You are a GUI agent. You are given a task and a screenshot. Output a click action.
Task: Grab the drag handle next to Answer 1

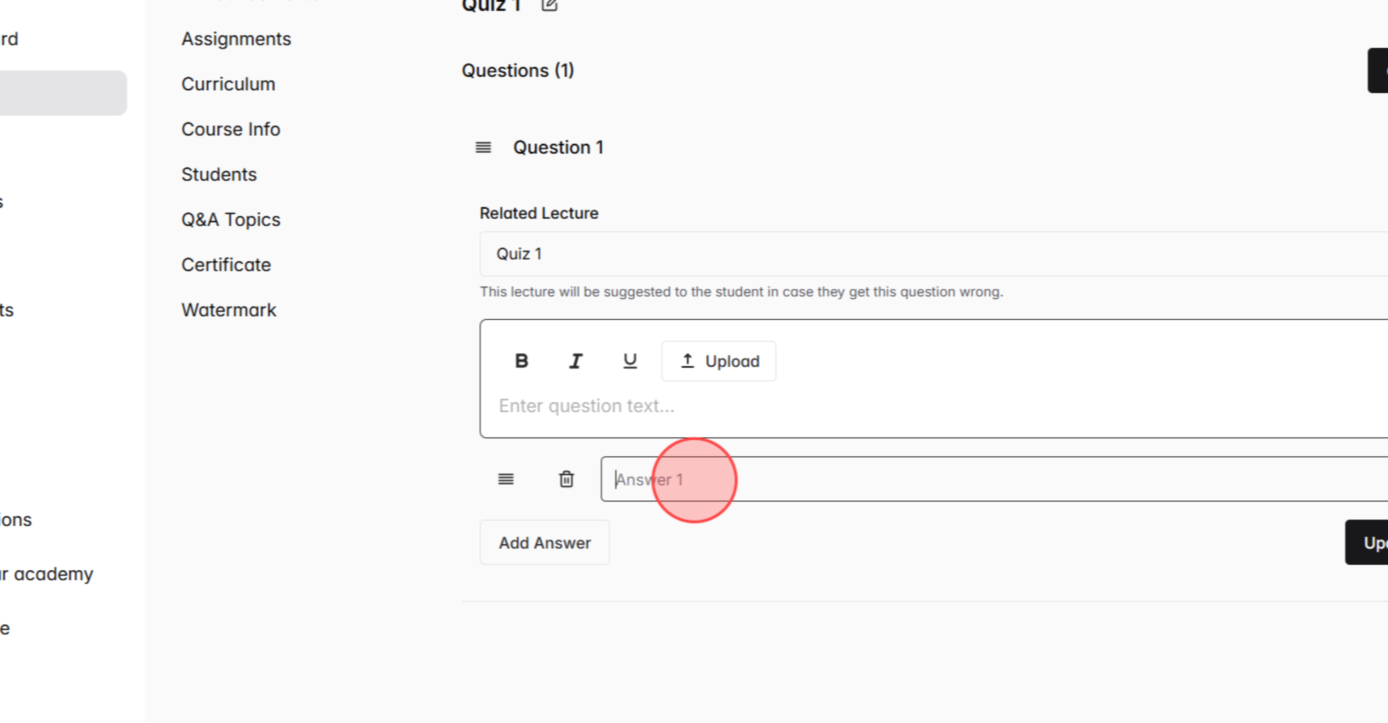tap(505, 479)
